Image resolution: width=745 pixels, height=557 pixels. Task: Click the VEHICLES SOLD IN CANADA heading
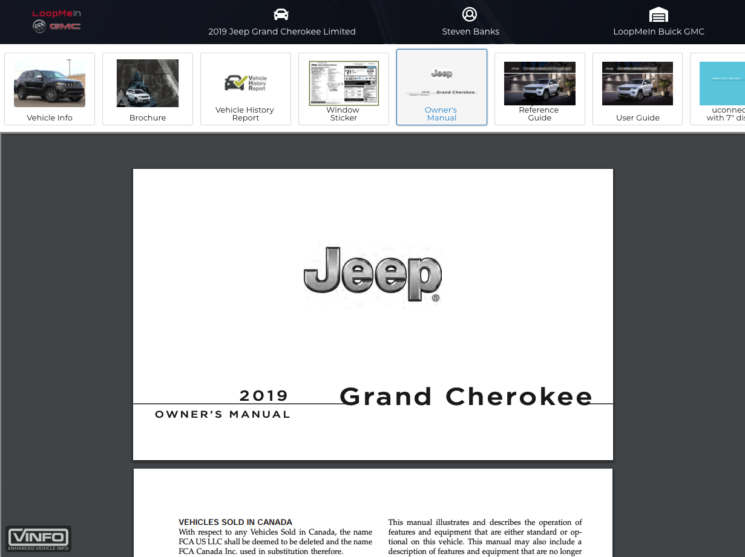[x=235, y=522]
